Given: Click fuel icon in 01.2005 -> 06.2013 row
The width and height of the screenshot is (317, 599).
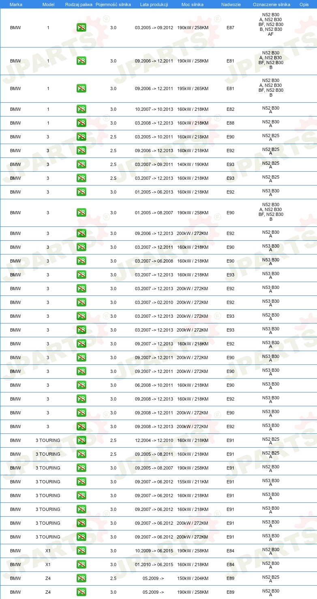Looking at the screenshot, I should (81, 192).
